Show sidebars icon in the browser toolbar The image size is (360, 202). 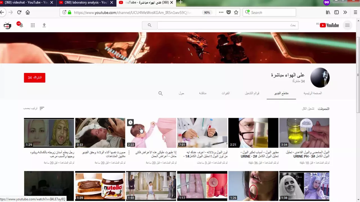(336, 12)
